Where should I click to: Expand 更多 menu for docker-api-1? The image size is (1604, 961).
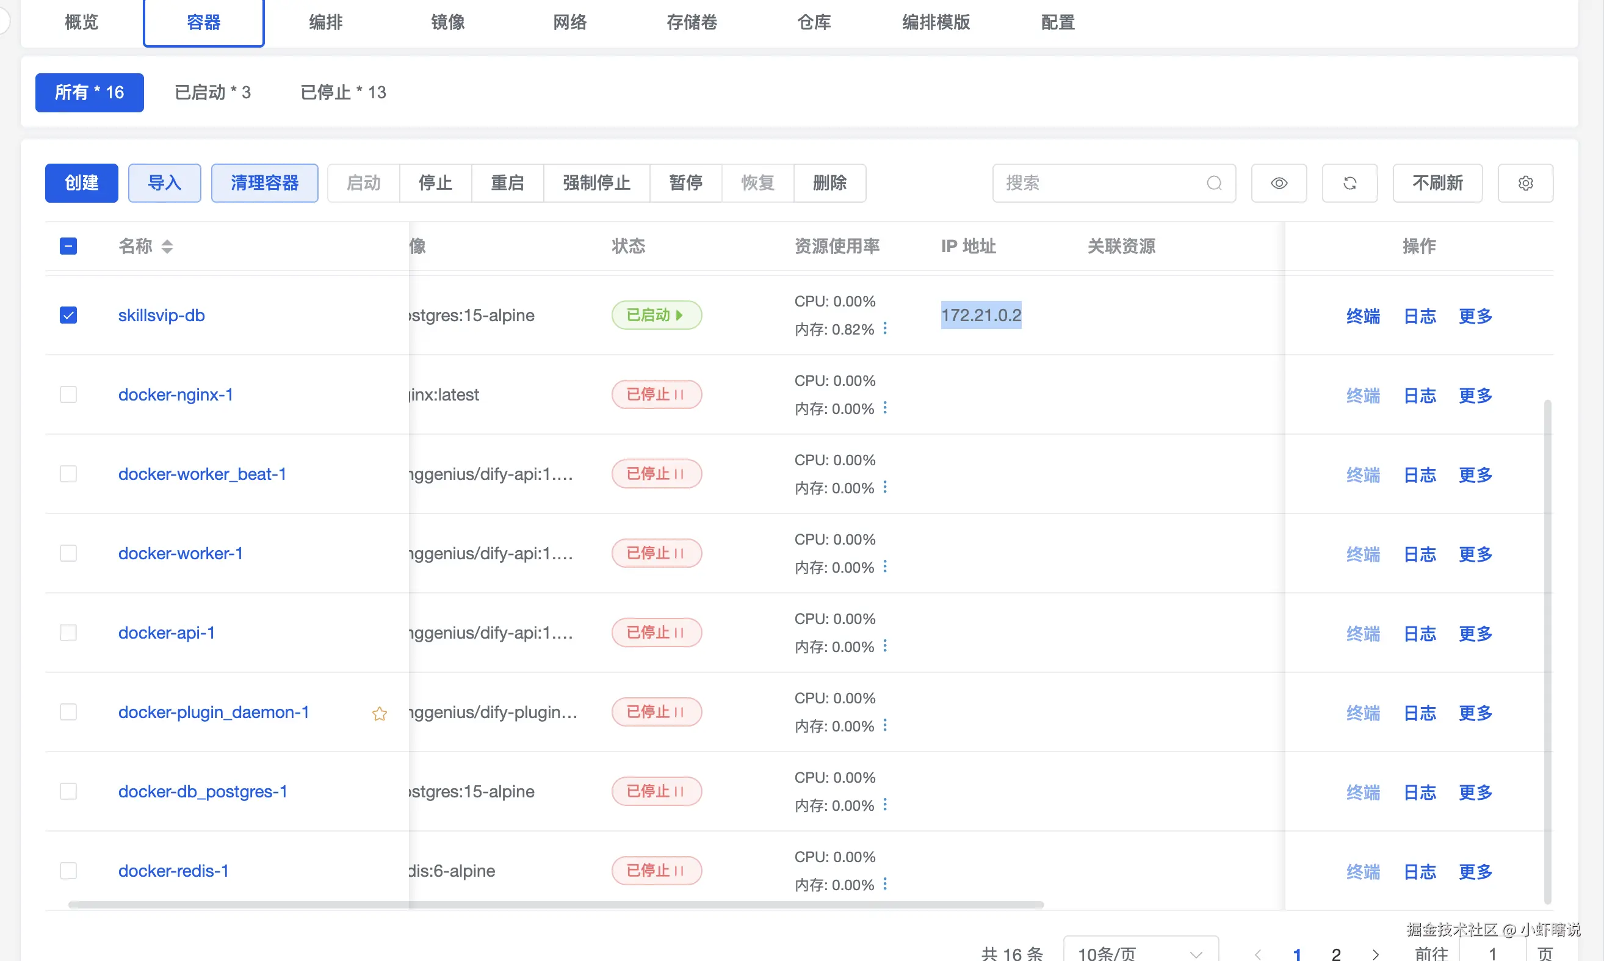[1475, 633]
